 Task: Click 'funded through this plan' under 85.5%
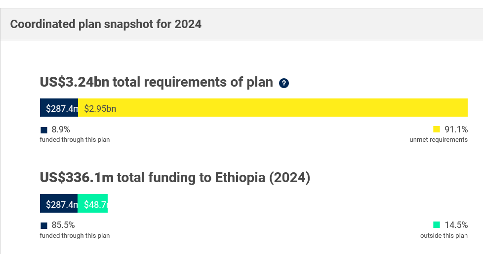click(x=75, y=236)
